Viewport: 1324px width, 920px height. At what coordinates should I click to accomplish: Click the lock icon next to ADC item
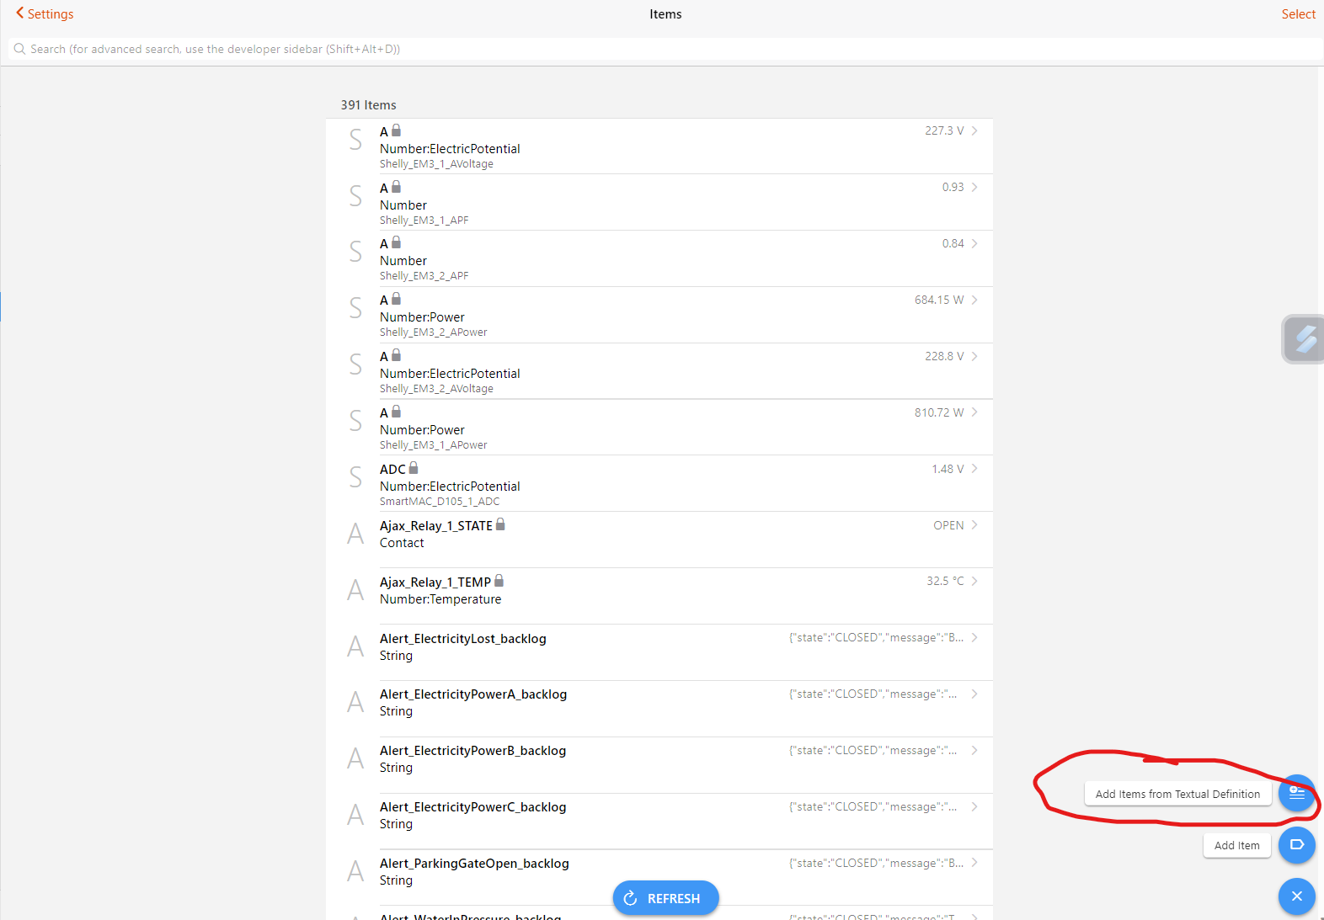414,468
